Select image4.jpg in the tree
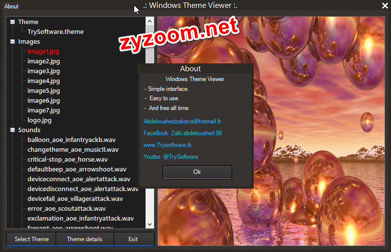Viewport: 391px width, 252px height. [44, 81]
